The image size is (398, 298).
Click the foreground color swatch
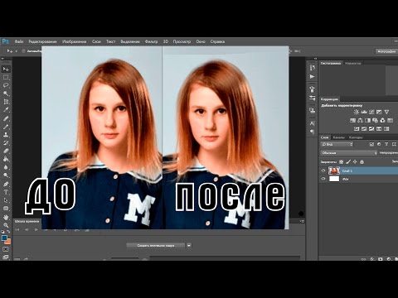pyautogui.click(x=4, y=238)
